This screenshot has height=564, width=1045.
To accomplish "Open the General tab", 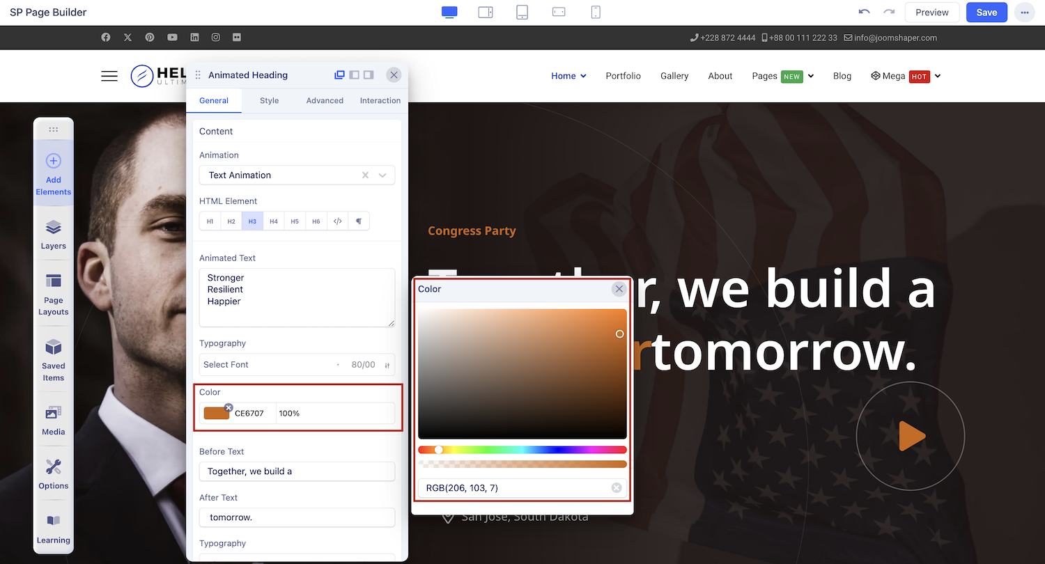I will pyautogui.click(x=214, y=100).
